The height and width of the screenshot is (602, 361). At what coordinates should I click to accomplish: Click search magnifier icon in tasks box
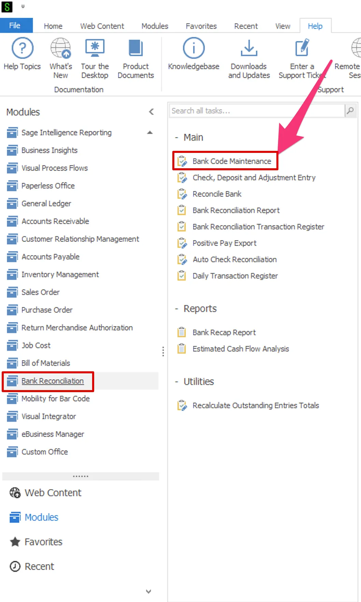click(x=350, y=111)
